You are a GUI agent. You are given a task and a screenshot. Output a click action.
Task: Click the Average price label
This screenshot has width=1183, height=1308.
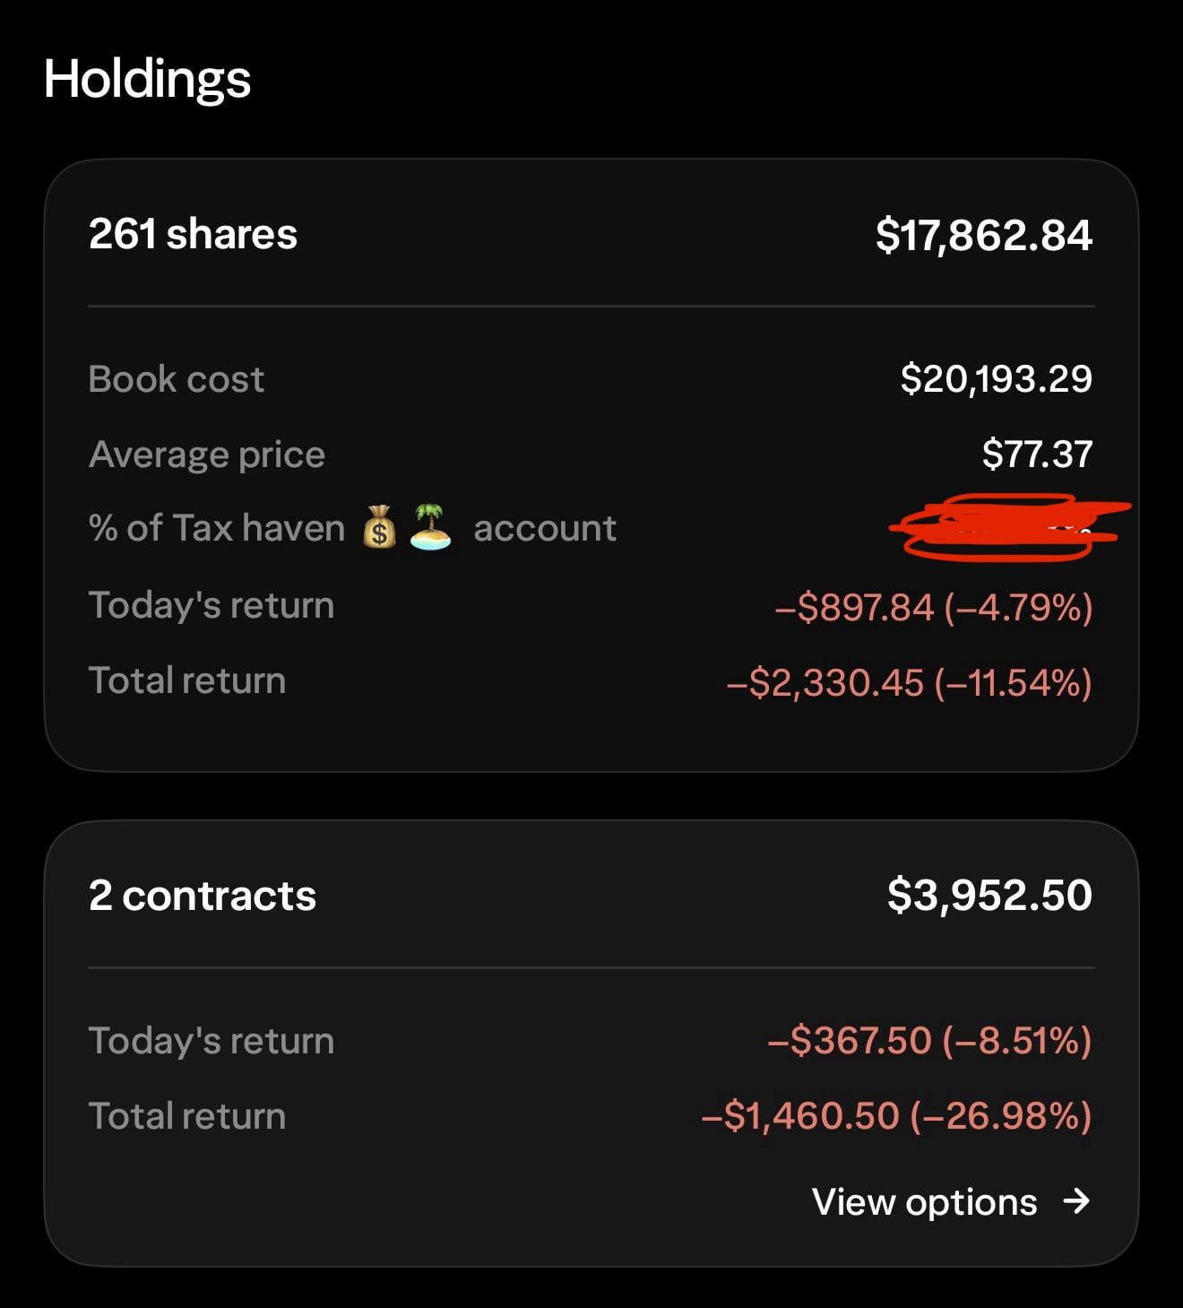point(207,455)
